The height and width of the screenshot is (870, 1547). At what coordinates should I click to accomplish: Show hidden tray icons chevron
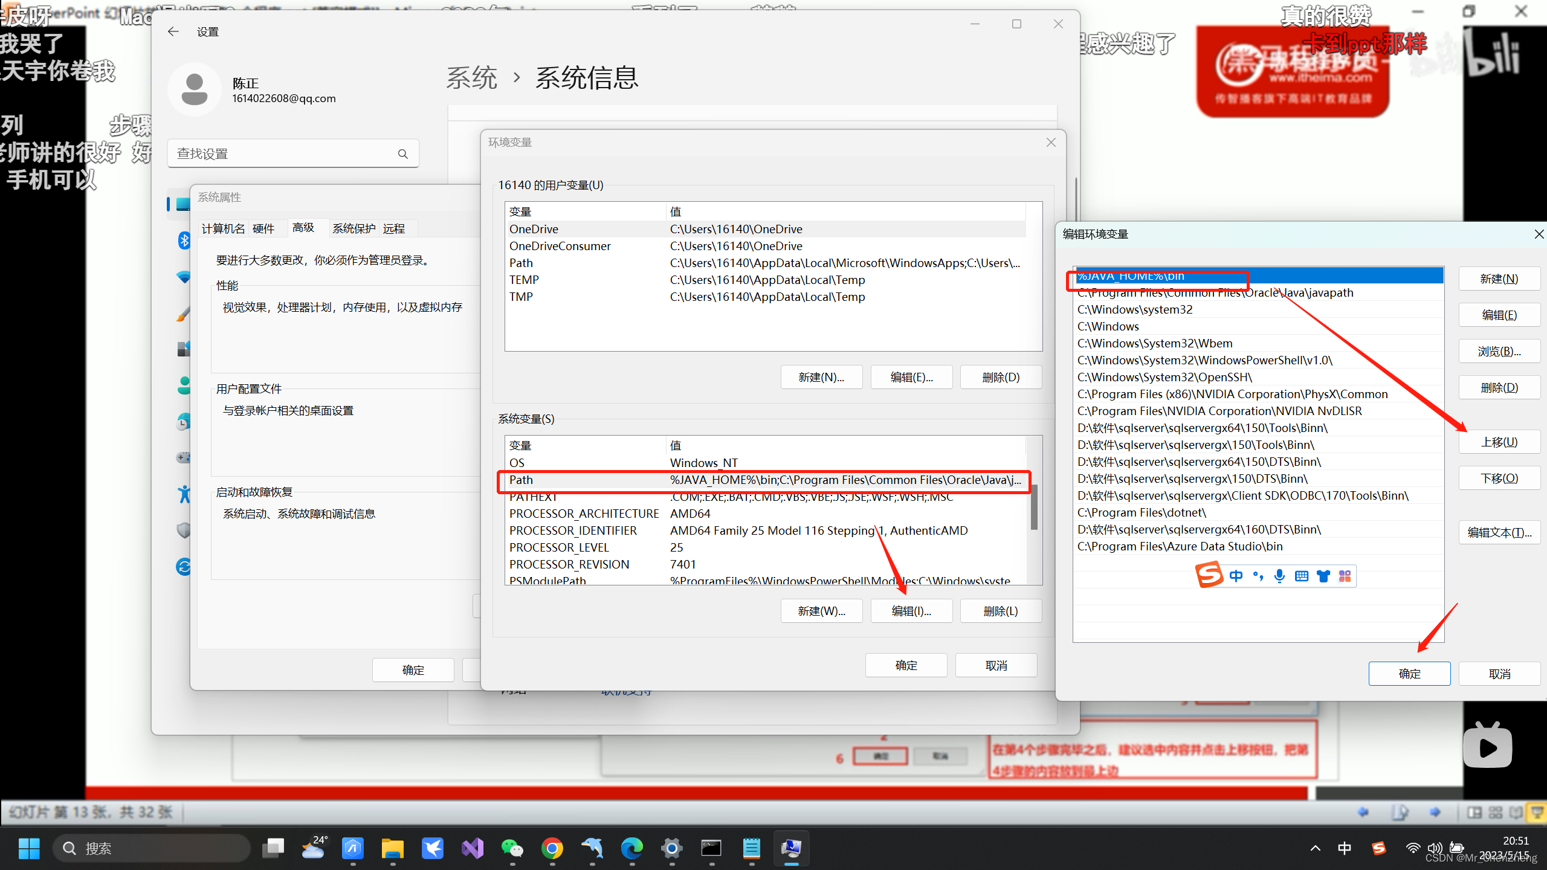coord(1315,848)
